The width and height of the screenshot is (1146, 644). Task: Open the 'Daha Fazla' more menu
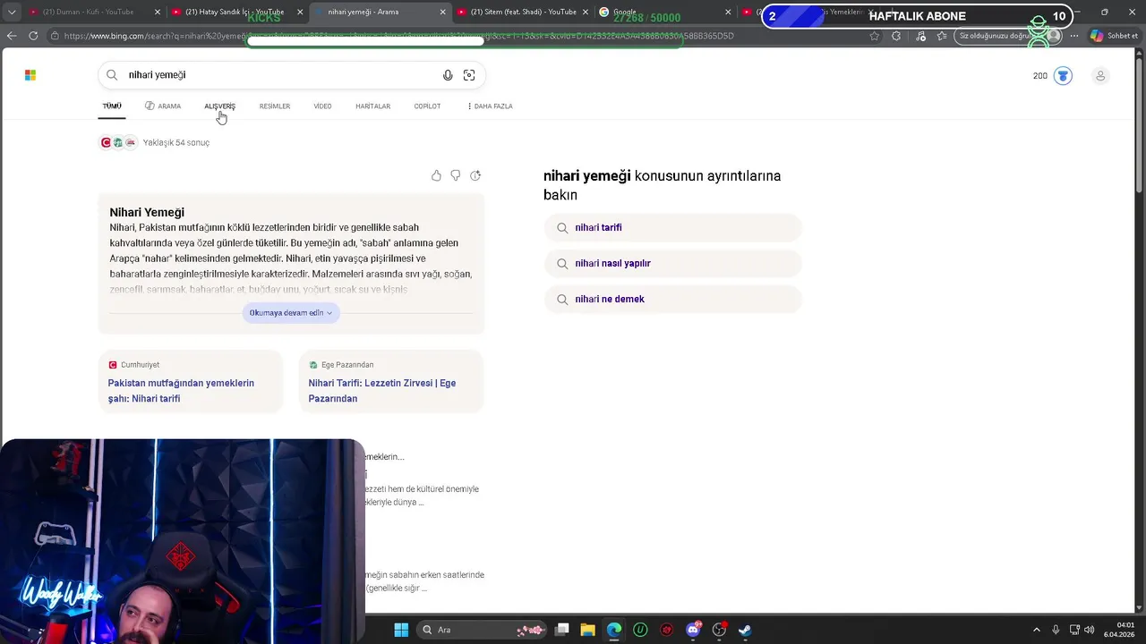pyautogui.click(x=490, y=106)
